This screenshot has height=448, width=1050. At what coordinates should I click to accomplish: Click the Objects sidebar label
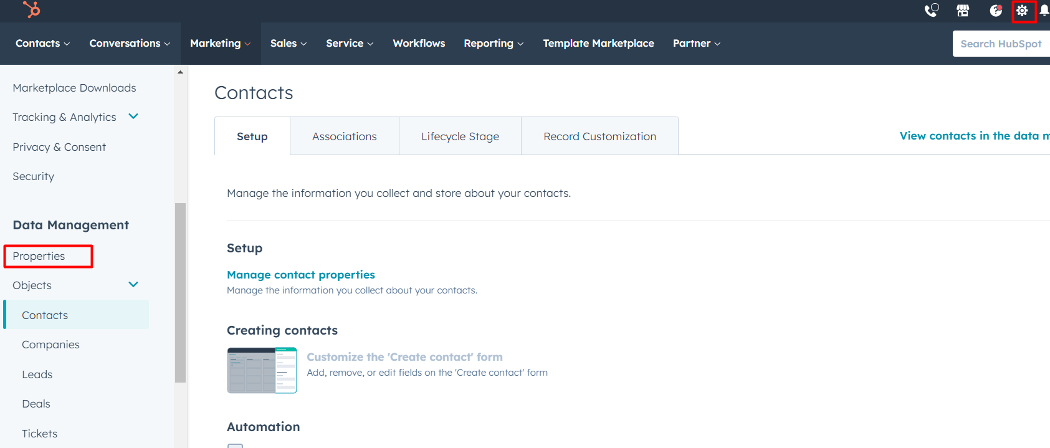(x=32, y=285)
